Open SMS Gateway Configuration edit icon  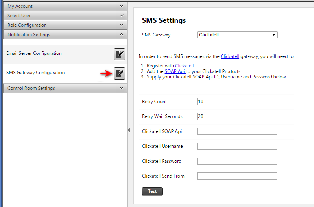pos(119,73)
